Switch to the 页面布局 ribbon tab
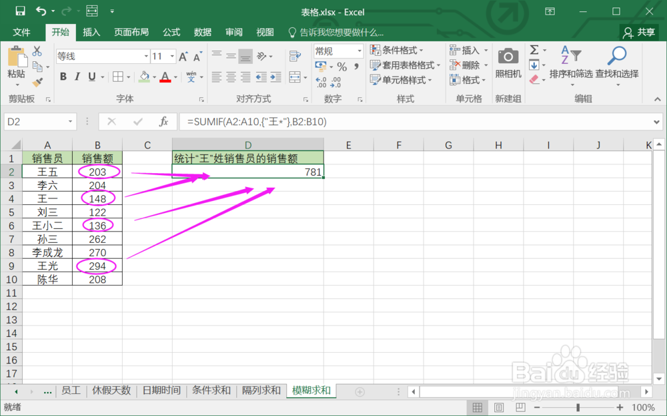The height and width of the screenshot is (416, 667). tap(131, 32)
